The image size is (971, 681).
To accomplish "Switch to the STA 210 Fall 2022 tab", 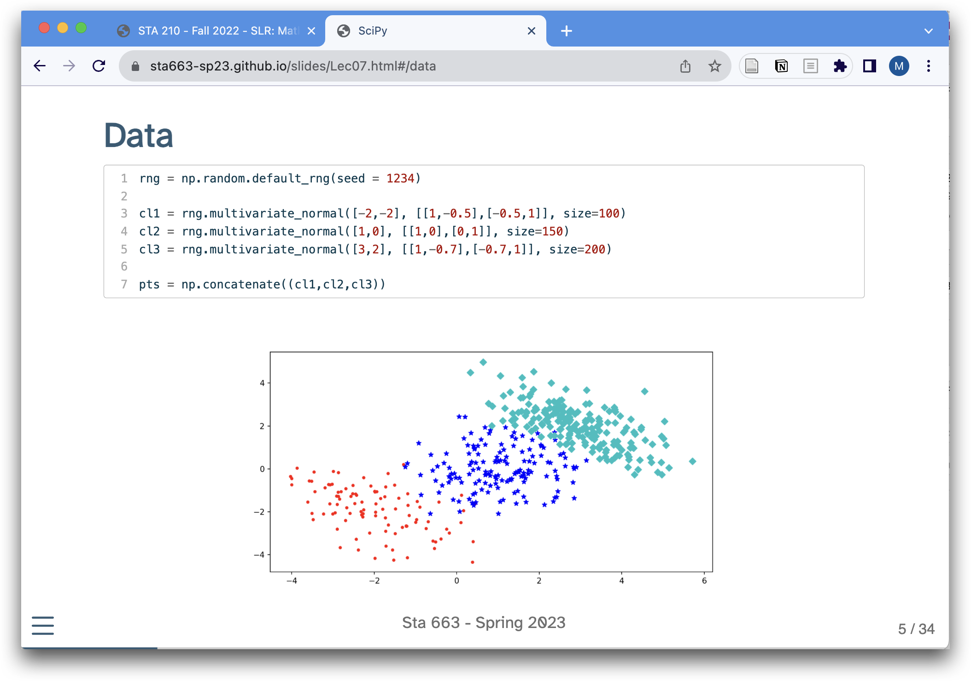I will [x=216, y=31].
